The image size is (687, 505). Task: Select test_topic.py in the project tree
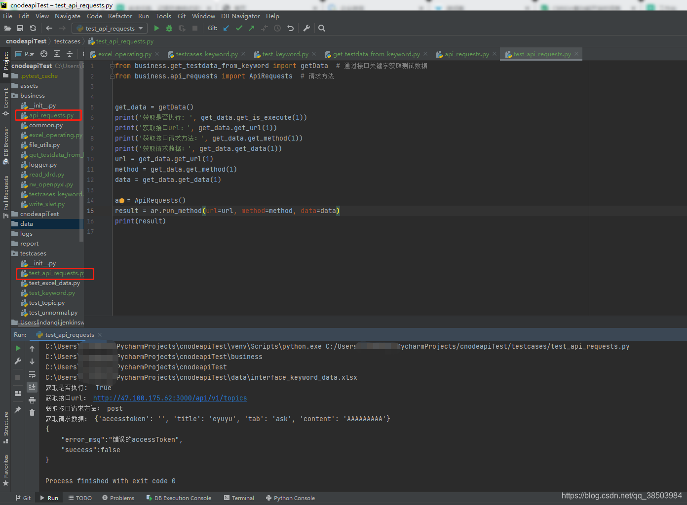point(46,303)
